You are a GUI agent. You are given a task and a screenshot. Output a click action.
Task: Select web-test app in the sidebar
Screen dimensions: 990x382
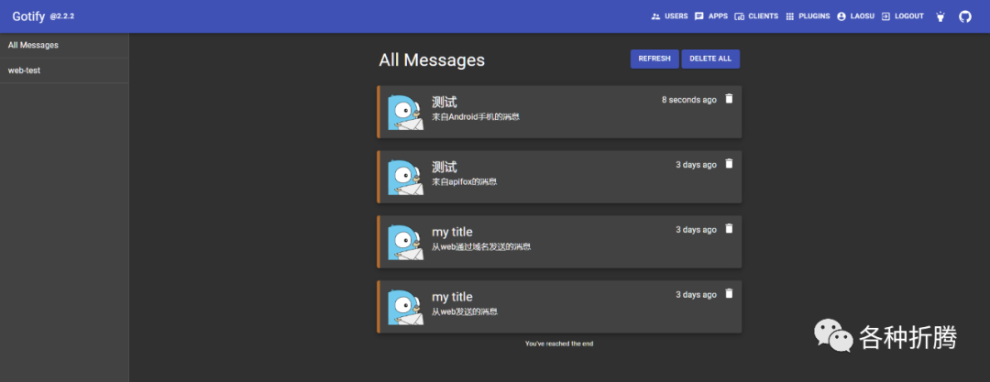point(64,71)
